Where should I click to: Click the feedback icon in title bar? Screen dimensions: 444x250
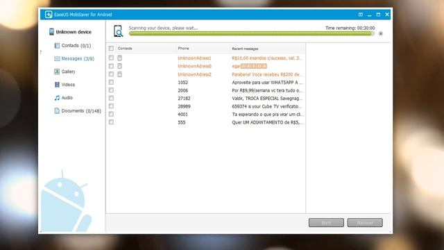(x=361, y=15)
